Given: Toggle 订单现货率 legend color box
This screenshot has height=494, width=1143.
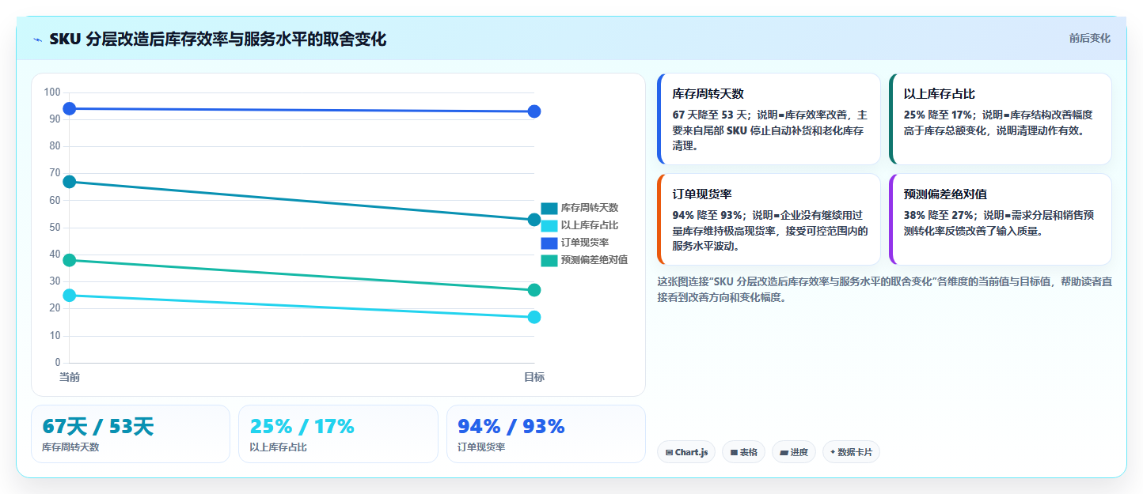Looking at the screenshot, I should 549,243.
